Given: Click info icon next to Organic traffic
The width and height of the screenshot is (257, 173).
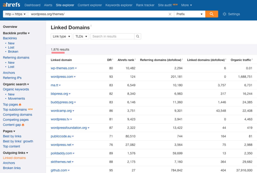Looking at the screenshot, I should click(252, 59).
